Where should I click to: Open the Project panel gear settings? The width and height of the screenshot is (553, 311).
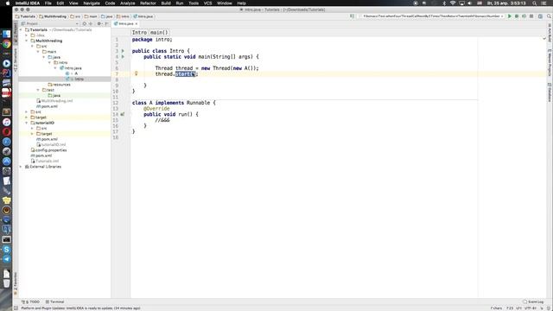click(99, 23)
